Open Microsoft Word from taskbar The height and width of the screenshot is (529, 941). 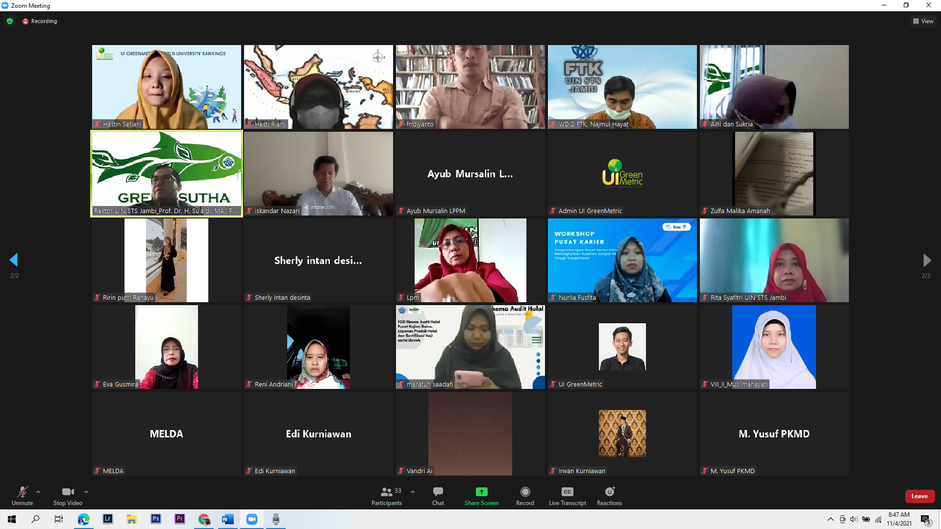[228, 519]
